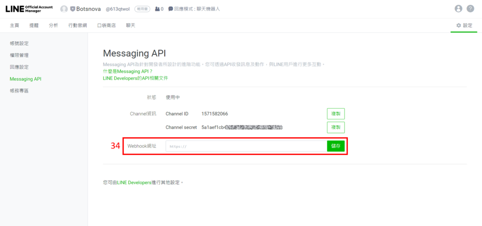Viewport: 482px width, 226px height.
Task: Go to the 主頁 tab
Action: point(15,25)
